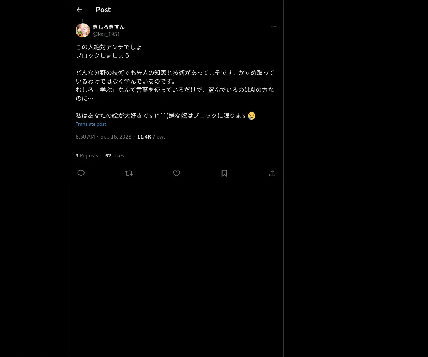This screenshot has height=357, width=428.
Task: Select the first line この人絶対アンチでしょ
Action: coord(109,47)
